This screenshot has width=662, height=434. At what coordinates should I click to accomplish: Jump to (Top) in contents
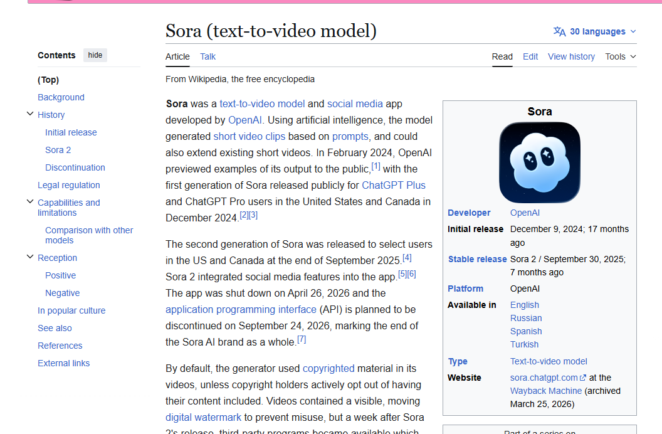(x=48, y=80)
